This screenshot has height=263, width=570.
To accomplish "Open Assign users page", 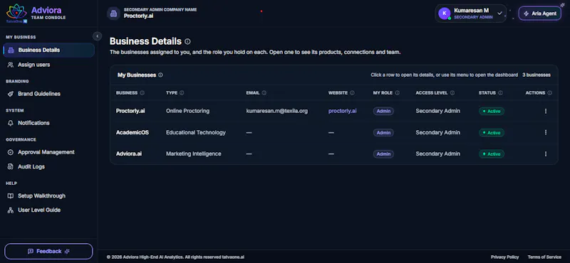I will tap(48, 65).
